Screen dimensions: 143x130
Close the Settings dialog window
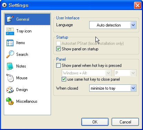click(x=137, y=5)
